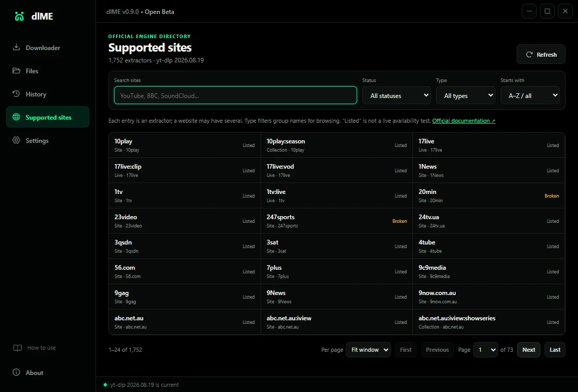Image resolution: width=578 pixels, height=392 pixels.
Task: Expand the All types dropdown
Action: point(465,95)
